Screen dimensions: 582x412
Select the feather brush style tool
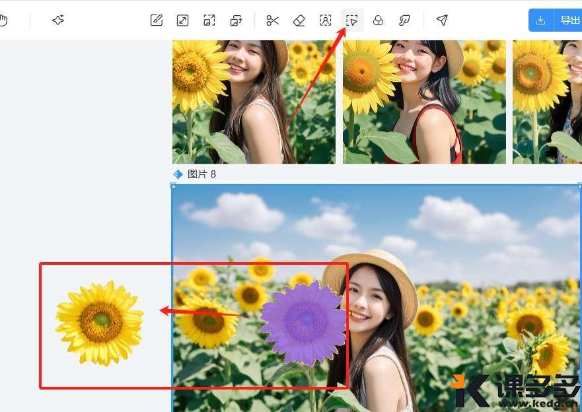(405, 20)
